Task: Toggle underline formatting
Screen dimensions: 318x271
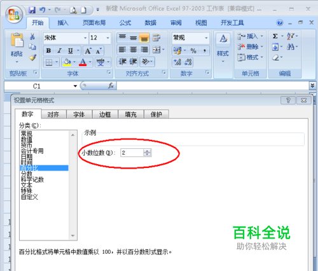Action: tap(71, 51)
